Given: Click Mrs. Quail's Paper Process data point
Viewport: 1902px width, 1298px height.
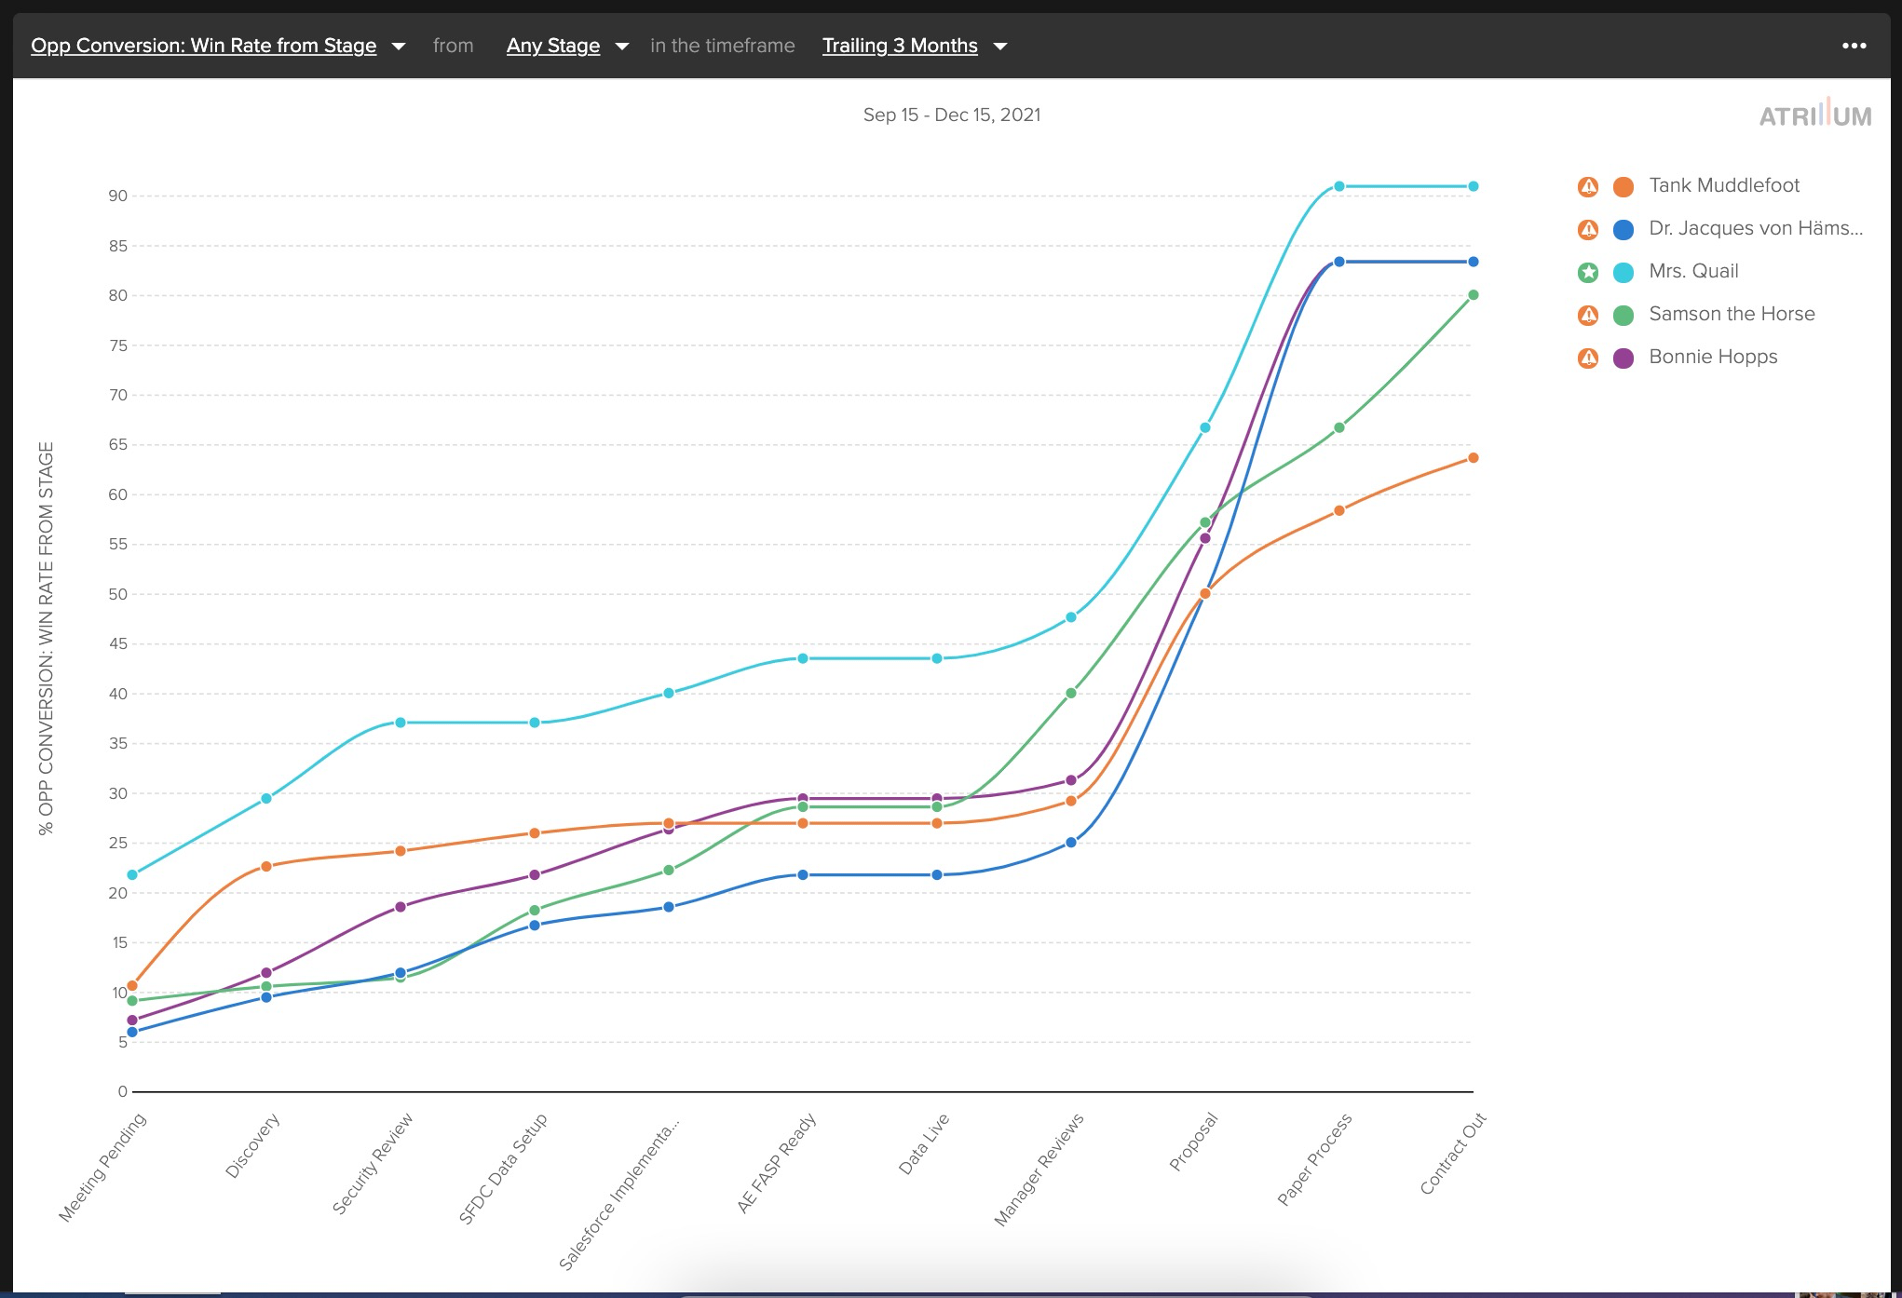Looking at the screenshot, I should click(x=1339, y=186).
